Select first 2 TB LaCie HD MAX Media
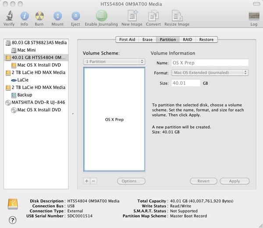The height and width of the screenshot is (228, 263). click(x=36, y=72)
